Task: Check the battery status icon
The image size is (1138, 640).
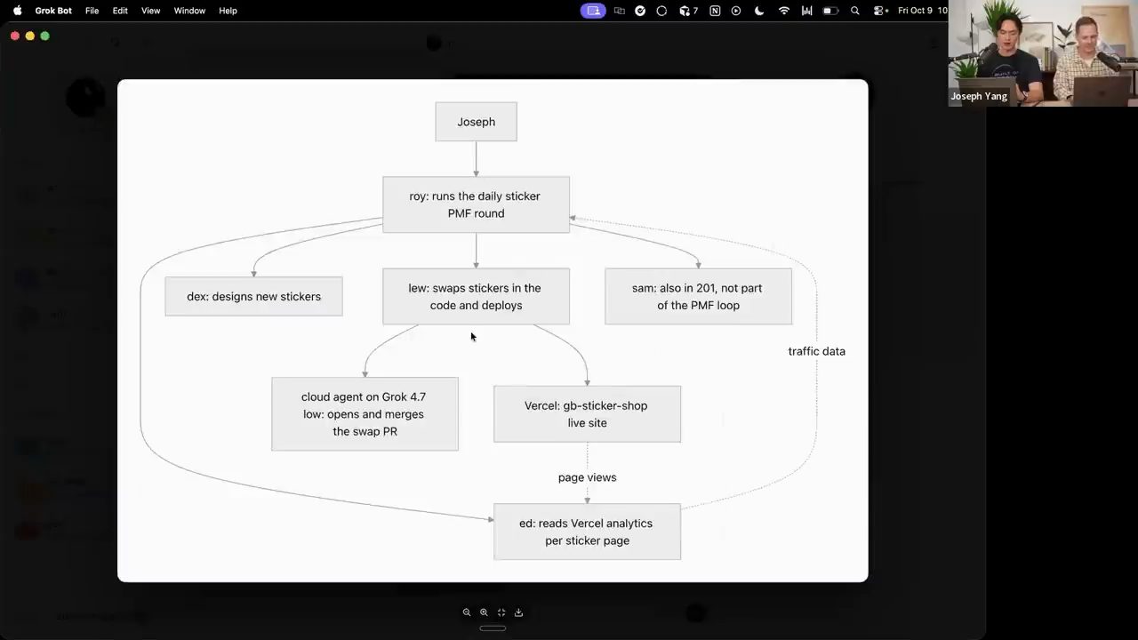Action: coord(830,11)
